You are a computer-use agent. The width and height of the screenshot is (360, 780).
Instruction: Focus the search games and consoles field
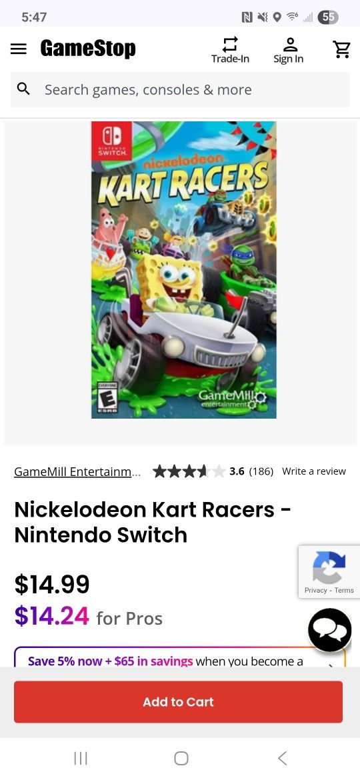tap(180, 89)
